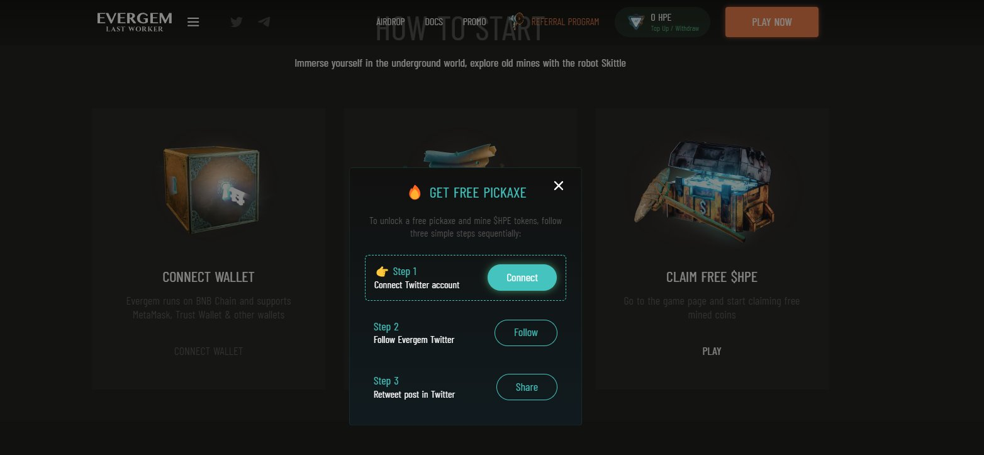Open the Telegram paper plane icon
984x455 pixels.
(264, 22)
